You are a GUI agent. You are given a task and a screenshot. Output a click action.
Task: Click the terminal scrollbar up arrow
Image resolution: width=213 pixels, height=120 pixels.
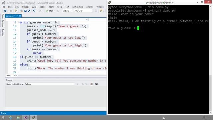point(210,7)
